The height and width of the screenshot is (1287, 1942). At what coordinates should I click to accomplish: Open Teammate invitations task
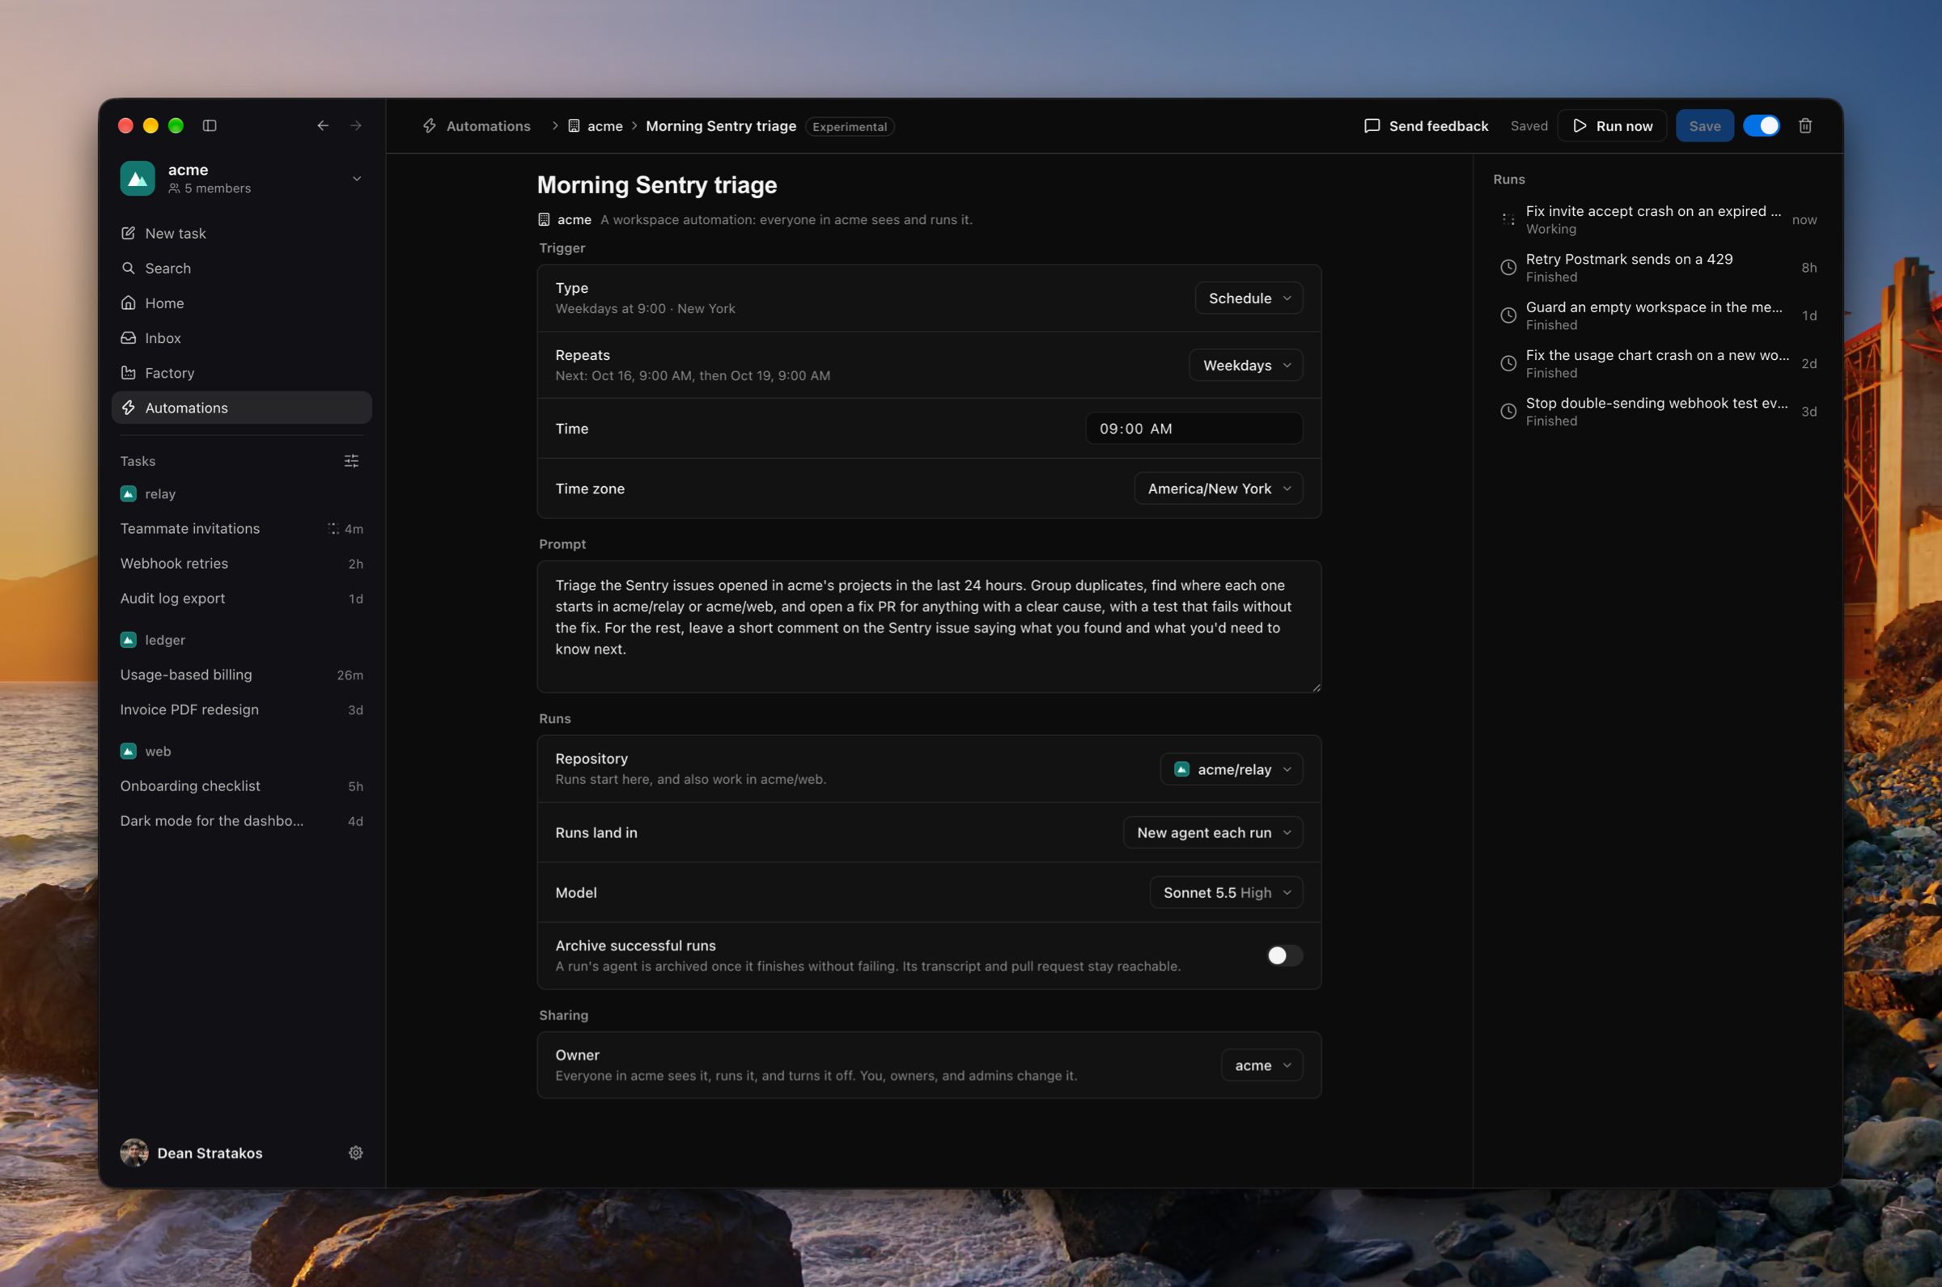(241, 528)
